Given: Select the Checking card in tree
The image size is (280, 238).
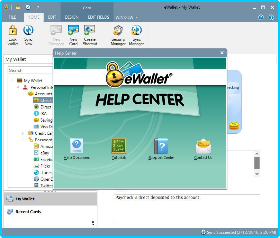Looking at the screenshot, I should [43, 101].
